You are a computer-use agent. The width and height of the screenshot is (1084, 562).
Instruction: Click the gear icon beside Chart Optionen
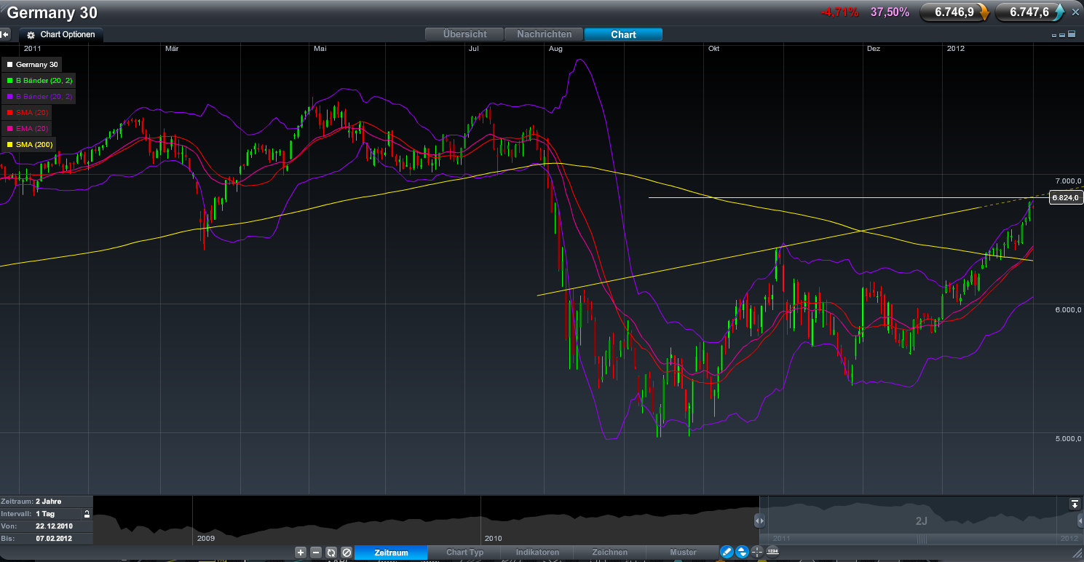31,35
